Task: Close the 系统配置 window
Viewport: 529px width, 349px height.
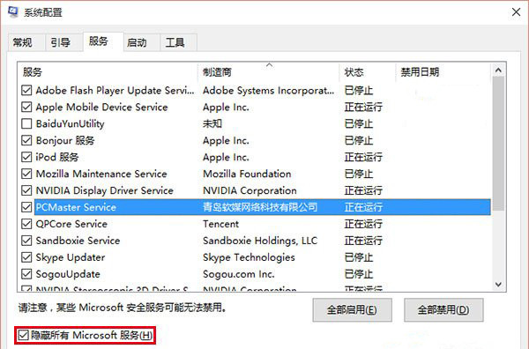Action: click(x=516, y=12)
